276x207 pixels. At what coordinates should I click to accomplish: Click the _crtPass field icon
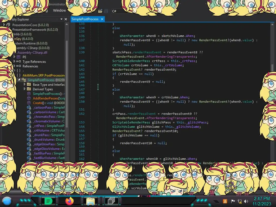click(x=29, y=126)
